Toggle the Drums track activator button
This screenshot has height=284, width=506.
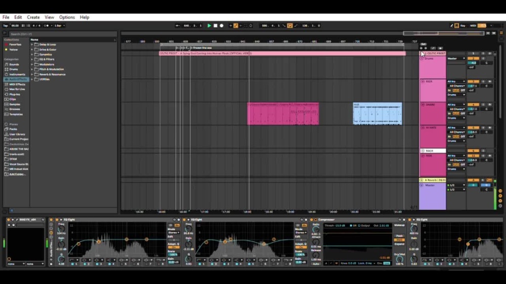tap(473, 59)
